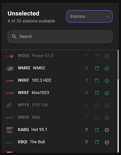Click the calendar icon for KABQ Hot 95.1

[x=97, y=130]
